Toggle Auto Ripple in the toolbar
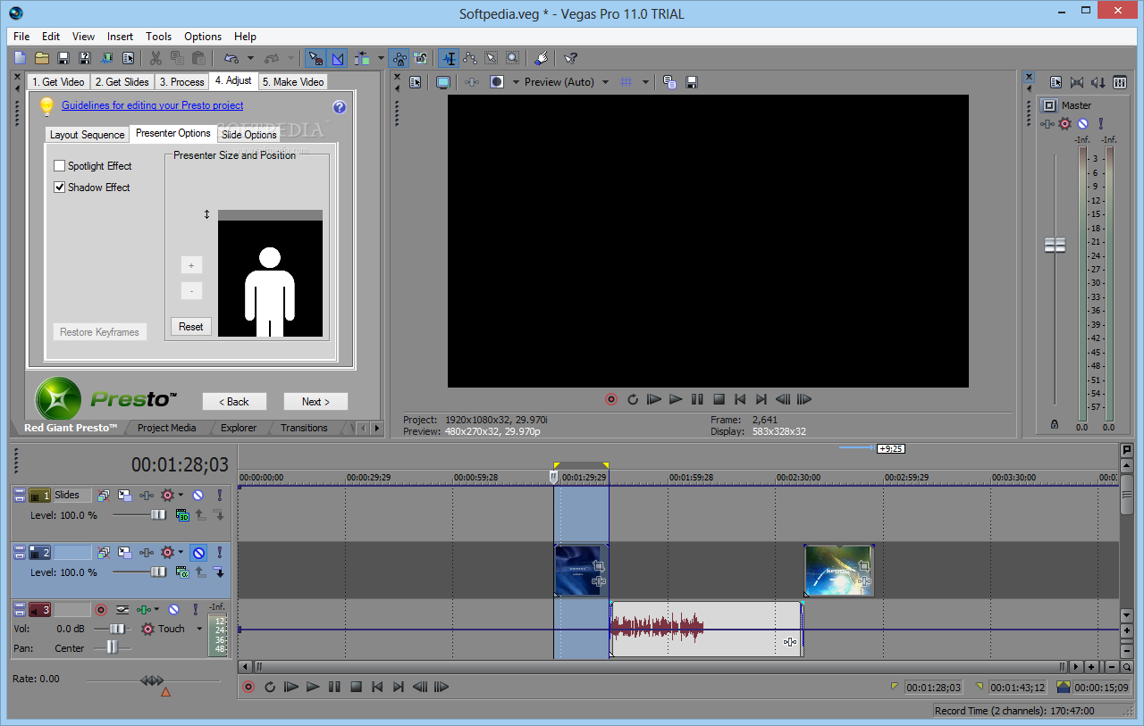 coord(362,58)
